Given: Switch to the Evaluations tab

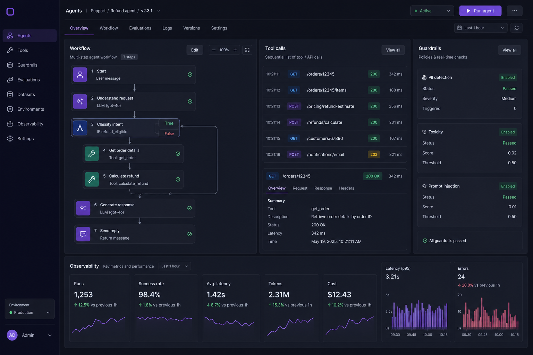Looking at the screenshot, I should click(140, 28).
